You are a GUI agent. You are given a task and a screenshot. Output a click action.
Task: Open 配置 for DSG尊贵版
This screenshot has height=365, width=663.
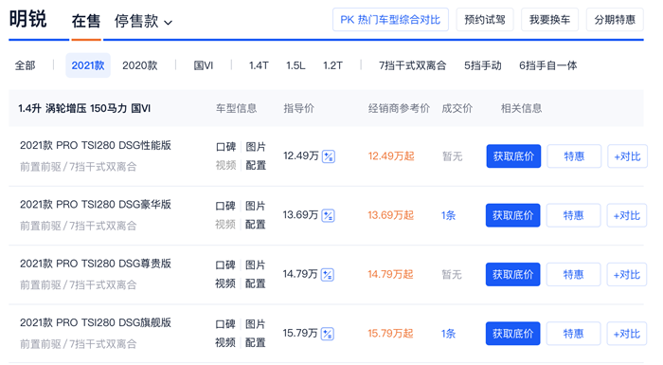coord(256,283)
